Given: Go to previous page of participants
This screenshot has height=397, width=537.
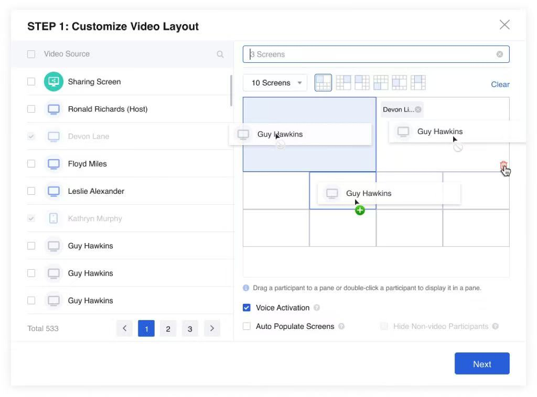Looking at the screenshot, I should pyautogui.click(x=124, y=328).
